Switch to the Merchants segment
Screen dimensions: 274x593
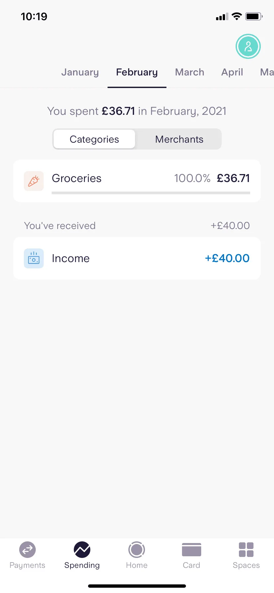(x=179, y=139)
